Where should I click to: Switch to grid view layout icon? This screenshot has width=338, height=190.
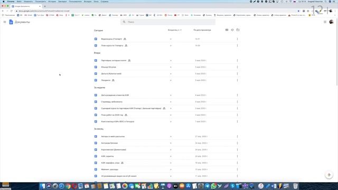(x=227, y=30)
